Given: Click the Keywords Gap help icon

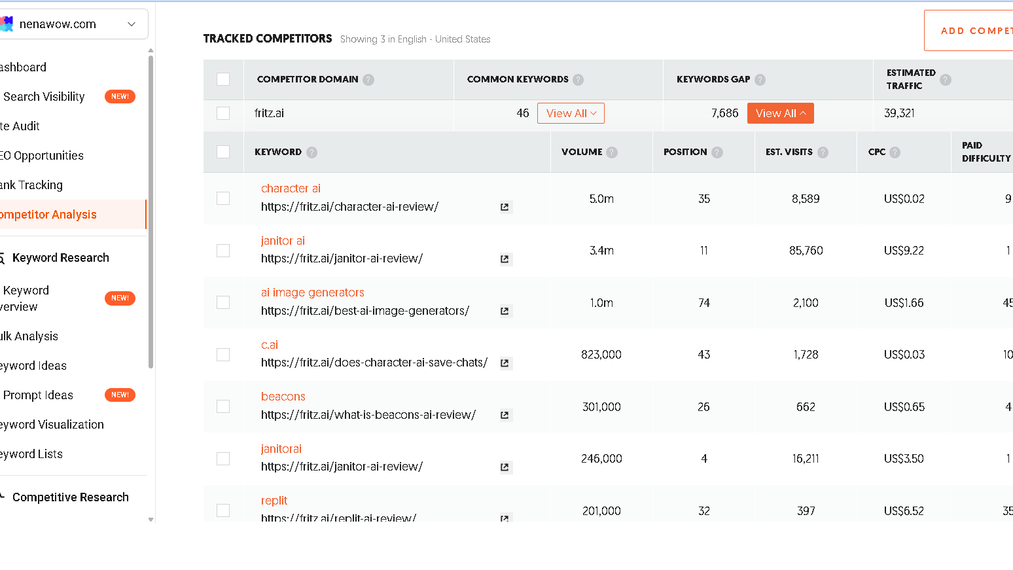Looking at the screenshot, I should click(760, 79).
